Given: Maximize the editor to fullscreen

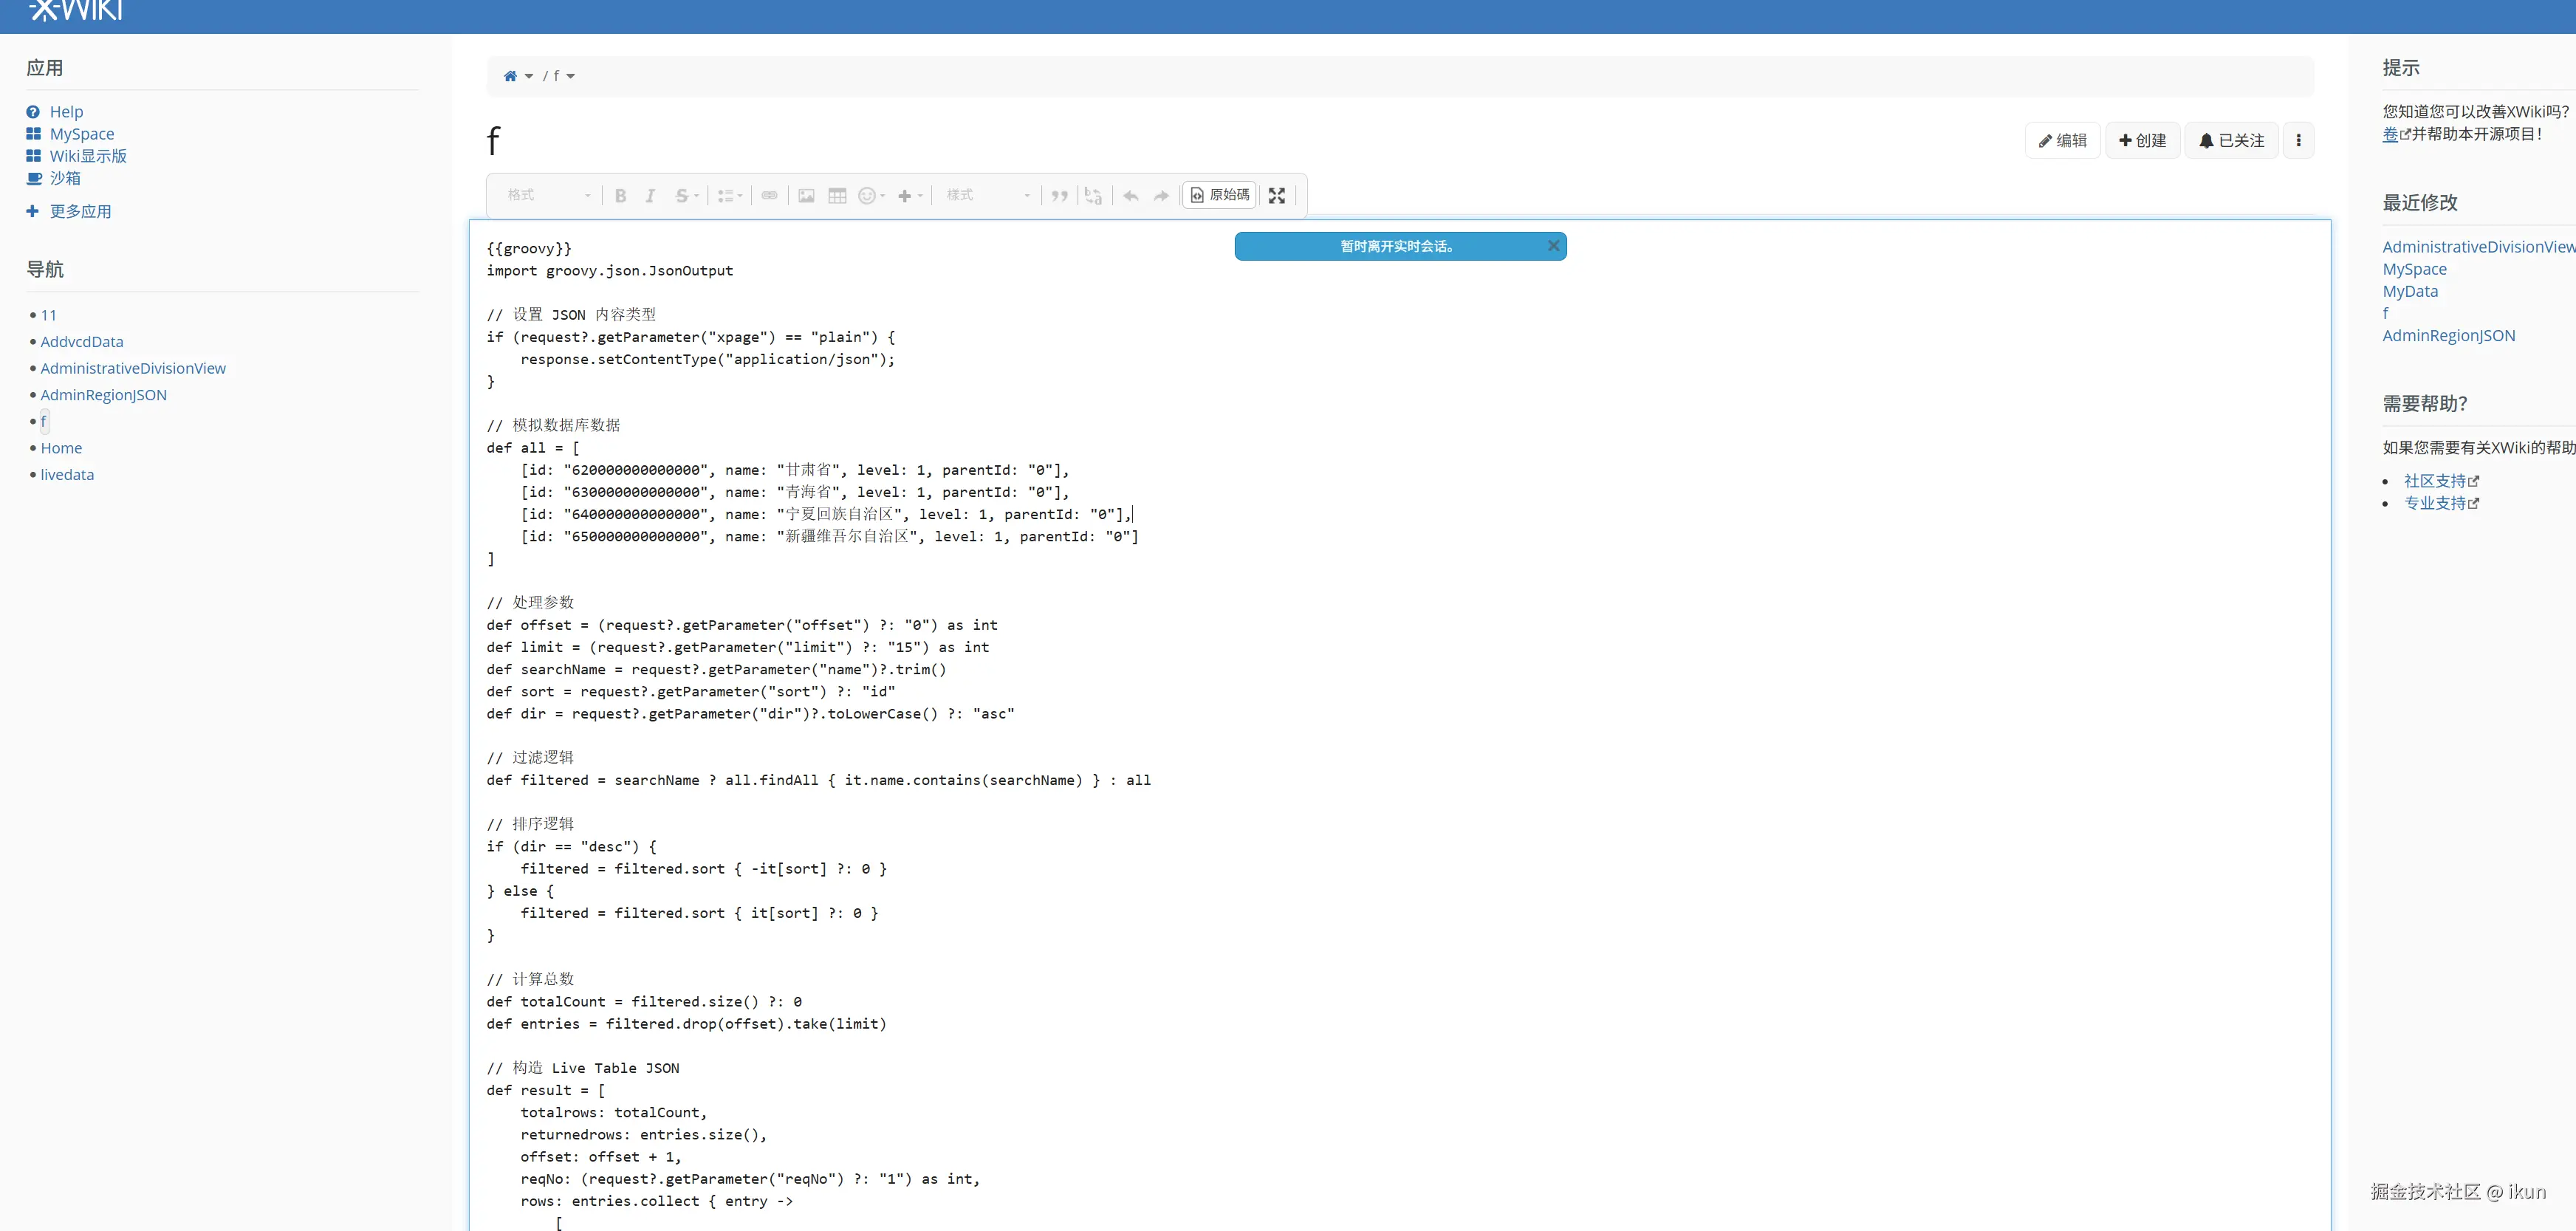Looking at the screenshot, I should click(x=1277, y=196).
